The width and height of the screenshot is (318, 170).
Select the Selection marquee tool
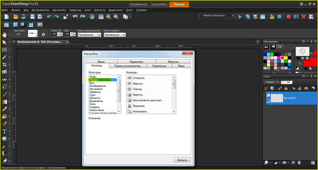[4, 50]
